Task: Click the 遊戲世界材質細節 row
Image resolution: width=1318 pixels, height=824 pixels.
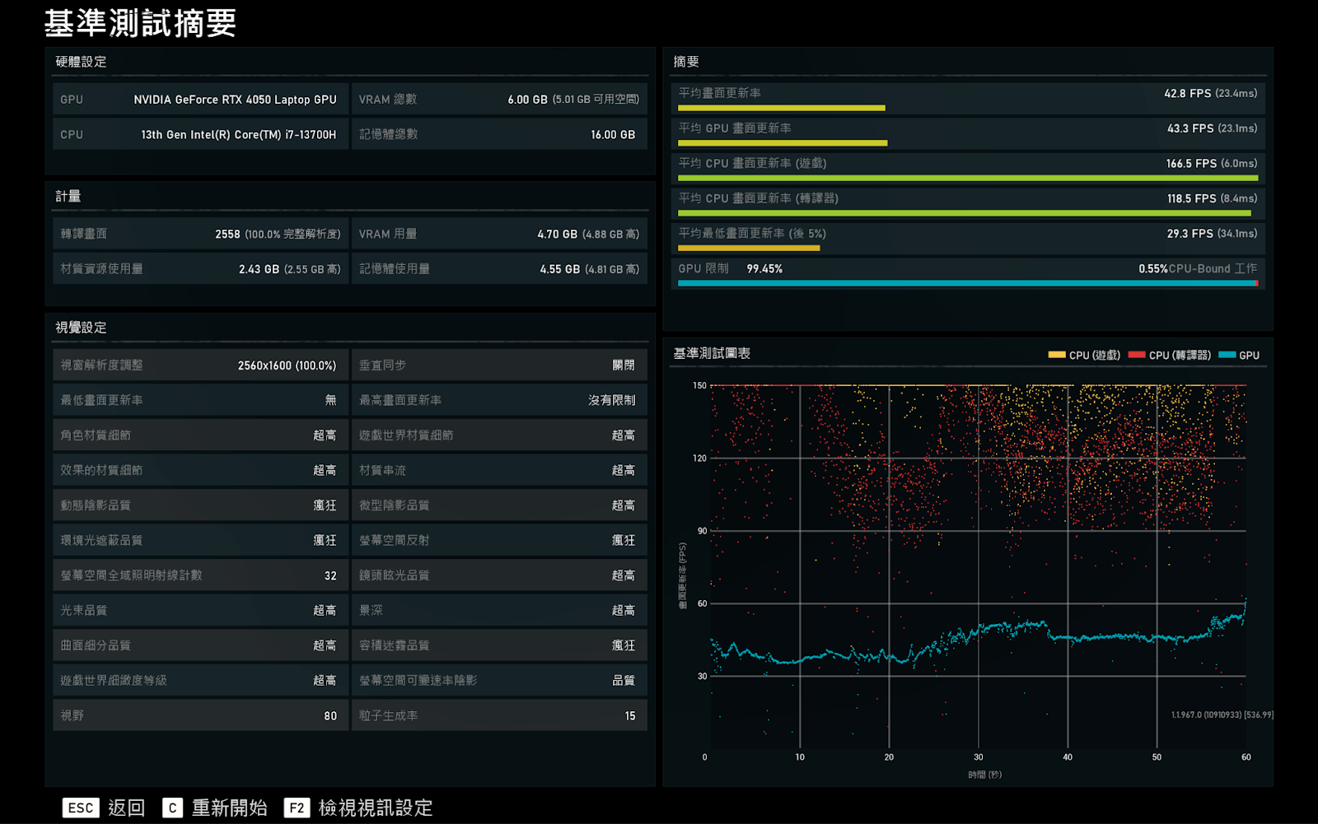Action: coord(499,435)
